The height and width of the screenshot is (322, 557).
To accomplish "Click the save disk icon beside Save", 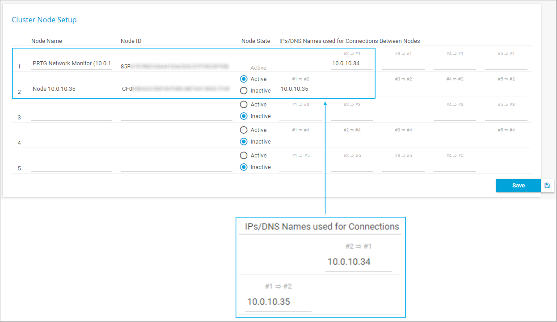I will [x=547, y=185].
